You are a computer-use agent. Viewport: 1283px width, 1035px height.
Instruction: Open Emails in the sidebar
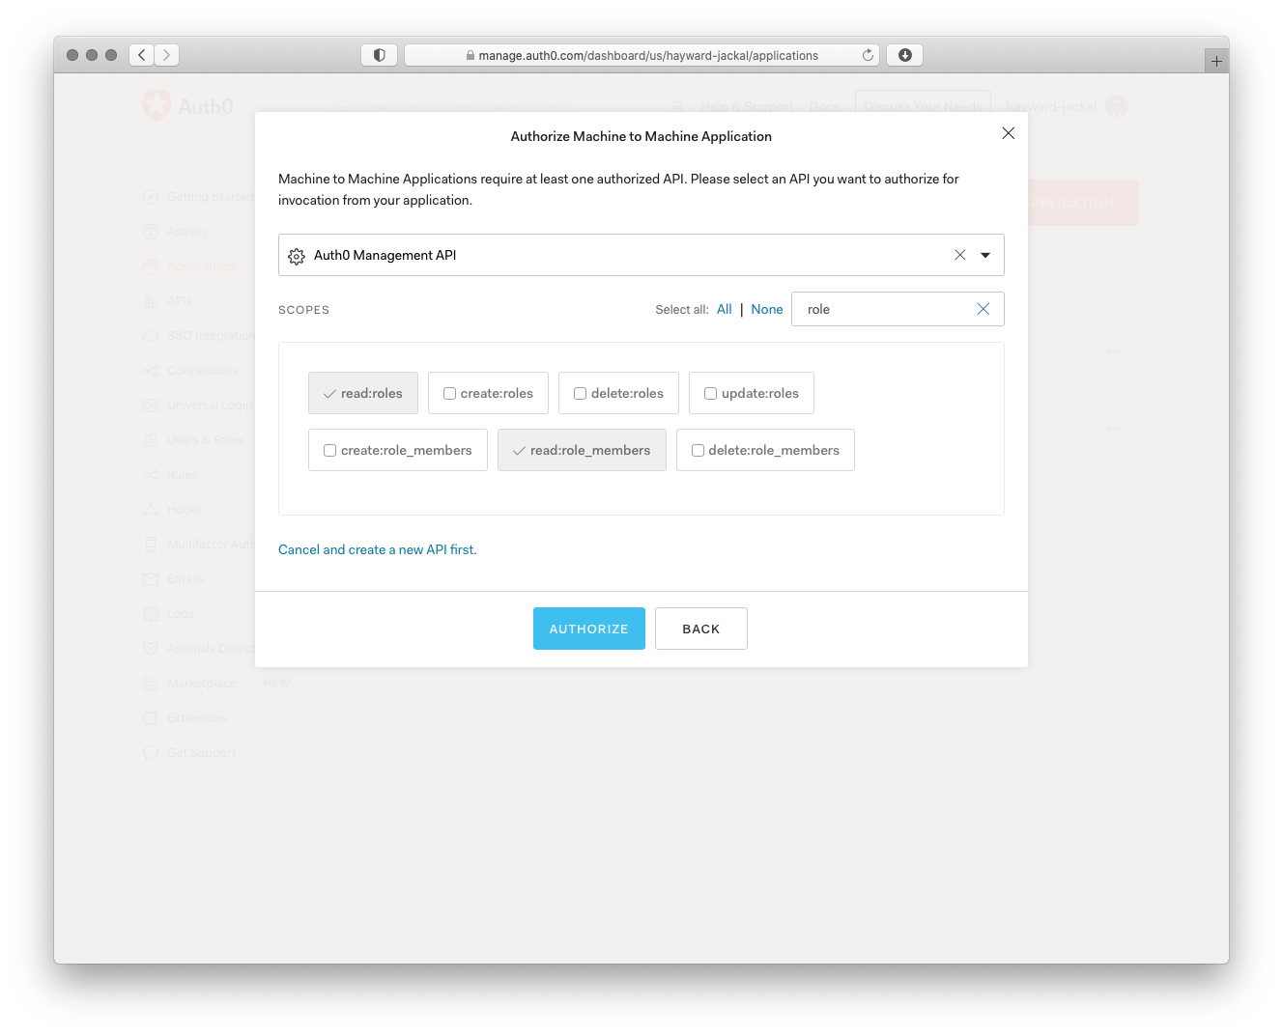pos(174,579)
